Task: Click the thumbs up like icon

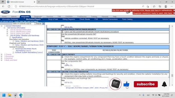Action: [126, 84]
